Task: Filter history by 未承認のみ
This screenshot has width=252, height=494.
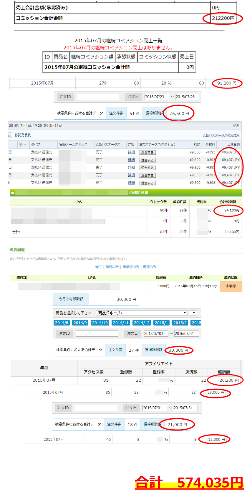Action: point(131,267)
